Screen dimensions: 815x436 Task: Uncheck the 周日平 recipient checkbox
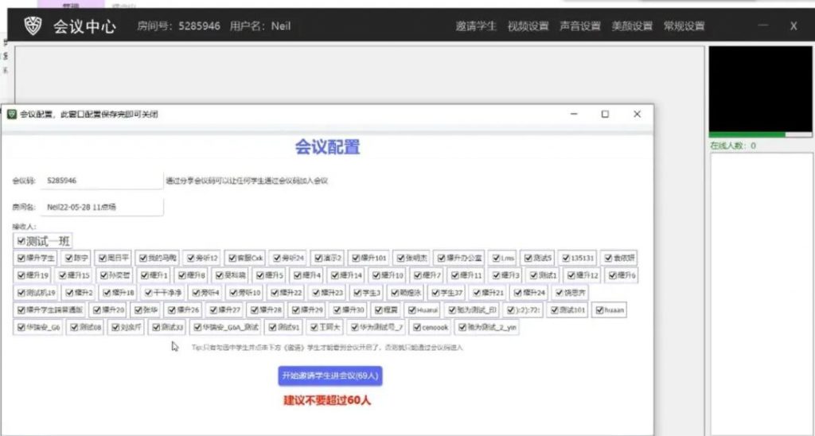103,258
